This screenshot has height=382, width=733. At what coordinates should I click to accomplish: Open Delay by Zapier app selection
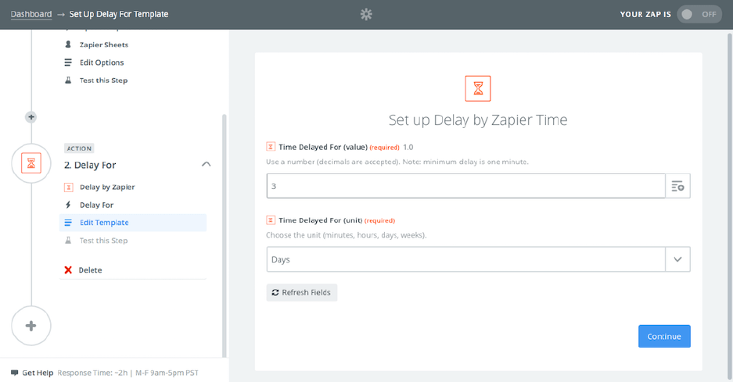pos(107,187)
